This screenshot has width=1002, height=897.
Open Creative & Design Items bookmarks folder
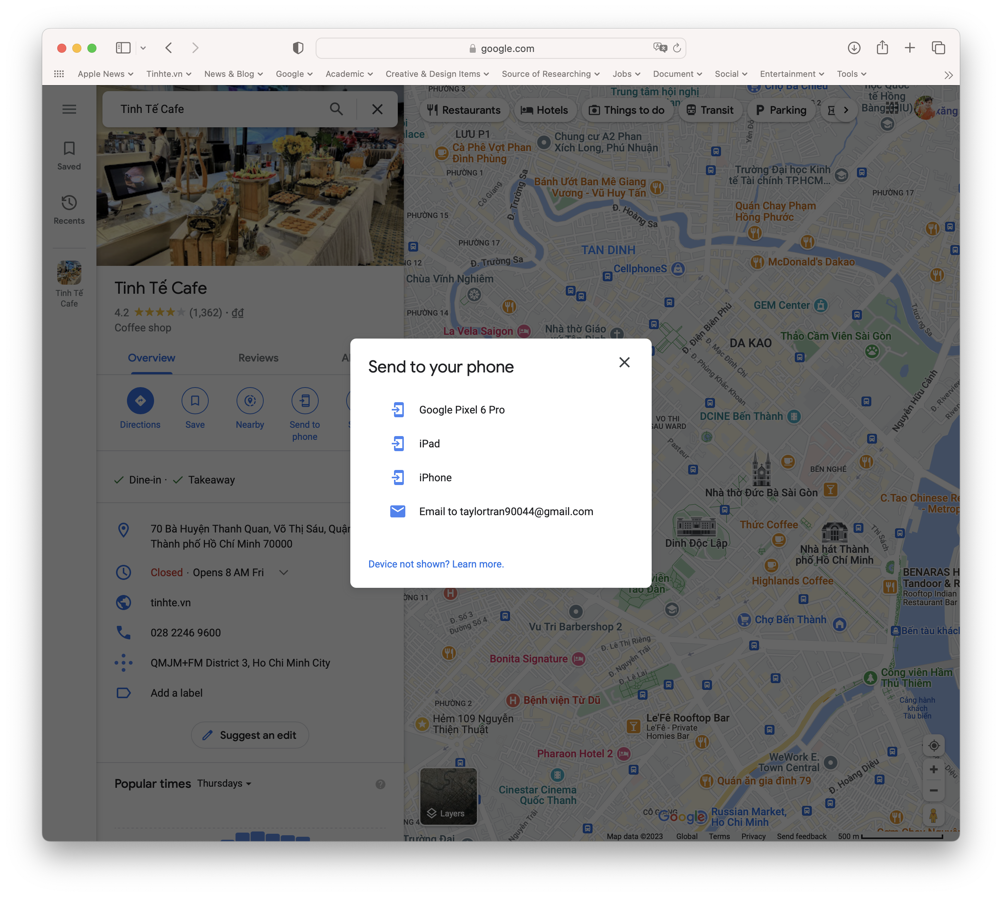click(437, 74)
